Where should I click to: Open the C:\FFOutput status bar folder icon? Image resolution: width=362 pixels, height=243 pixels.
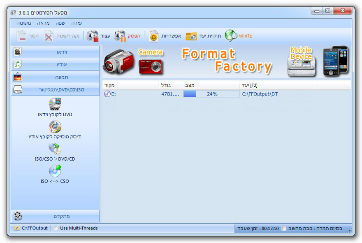16,228
